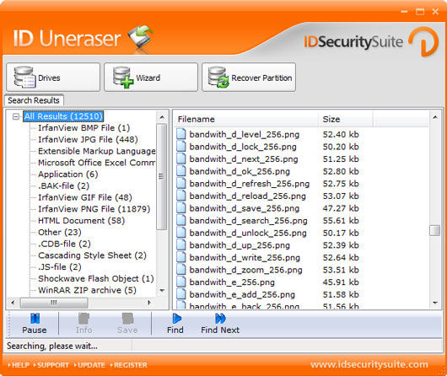Open the Drives view button
The height and width of the screenshot is (376, 447).
pyautogui.click(x=53, y=78)
